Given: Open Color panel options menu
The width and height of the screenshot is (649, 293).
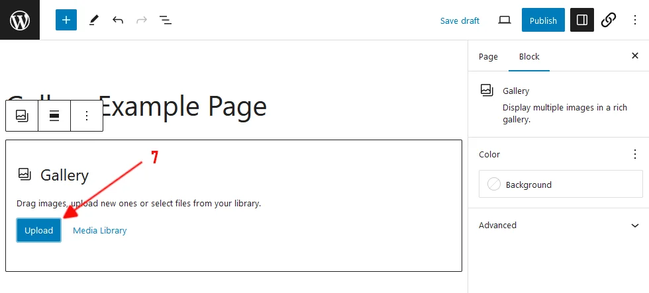Looking at the screenshot, I should click(635, 154).
